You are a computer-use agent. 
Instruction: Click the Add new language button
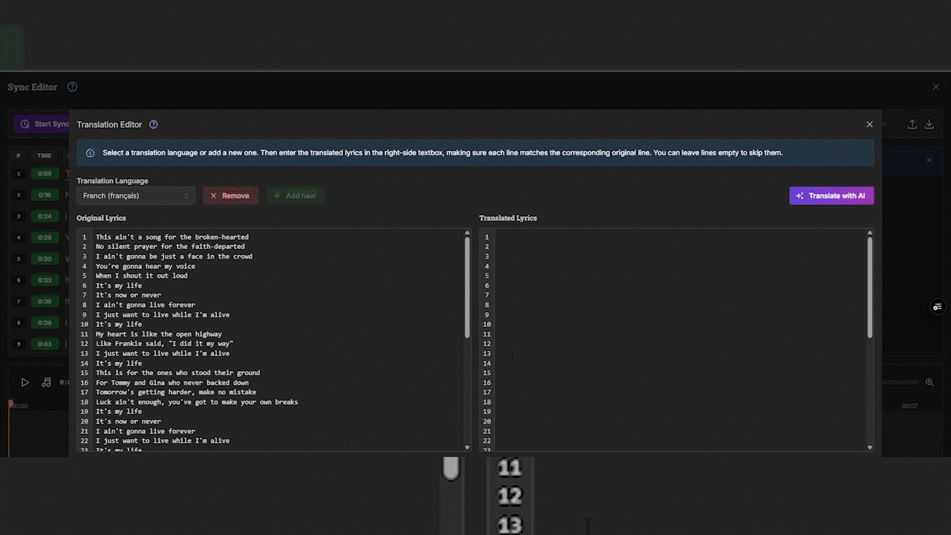tap(295, 195)
